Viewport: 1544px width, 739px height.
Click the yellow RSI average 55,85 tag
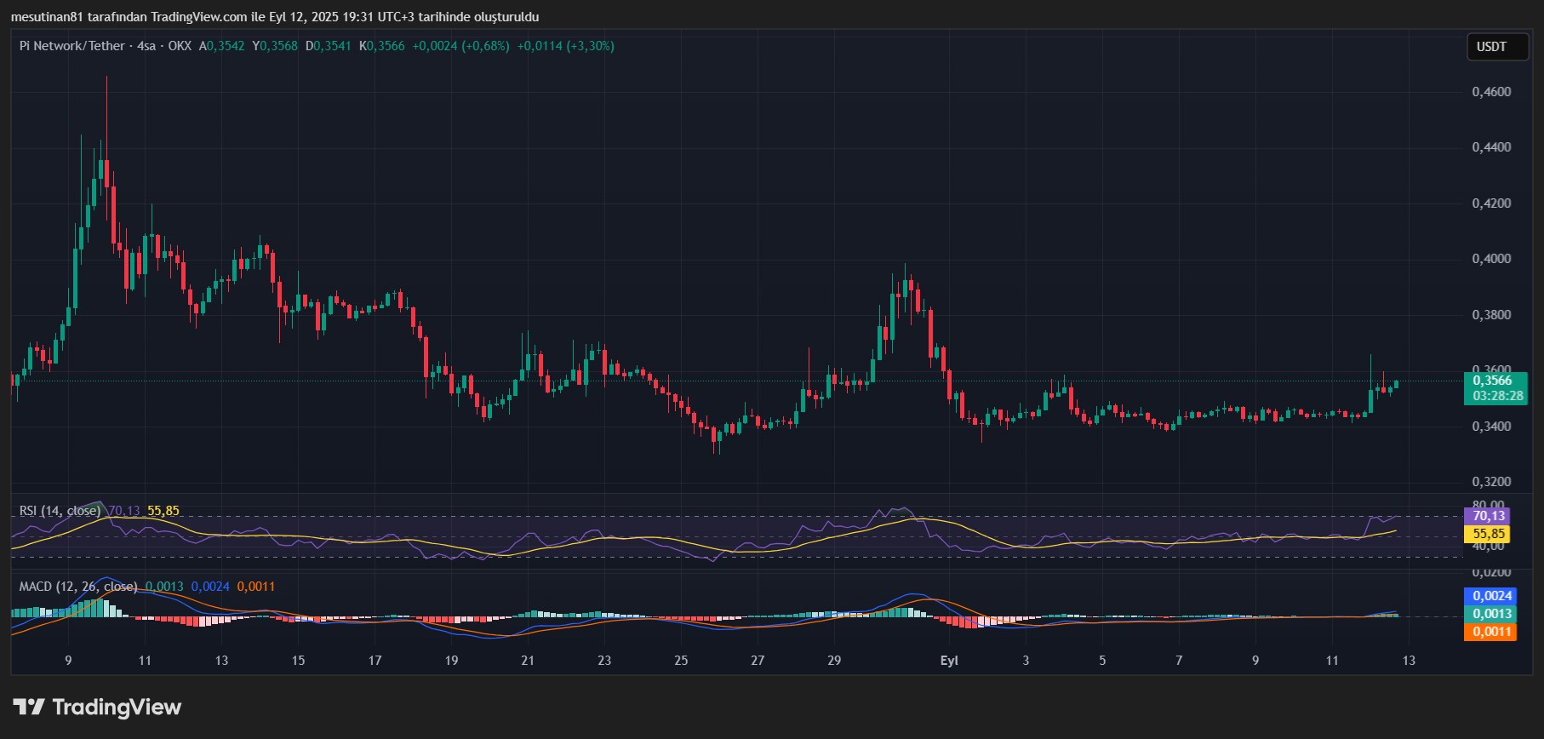(1489, 534)
